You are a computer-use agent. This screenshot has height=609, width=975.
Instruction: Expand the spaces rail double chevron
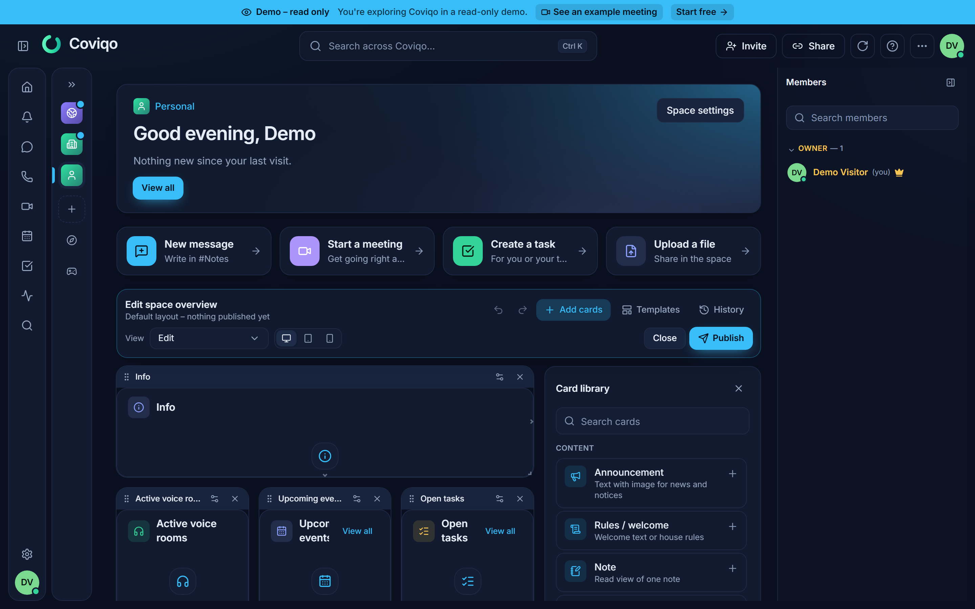(x=72, y=85)
